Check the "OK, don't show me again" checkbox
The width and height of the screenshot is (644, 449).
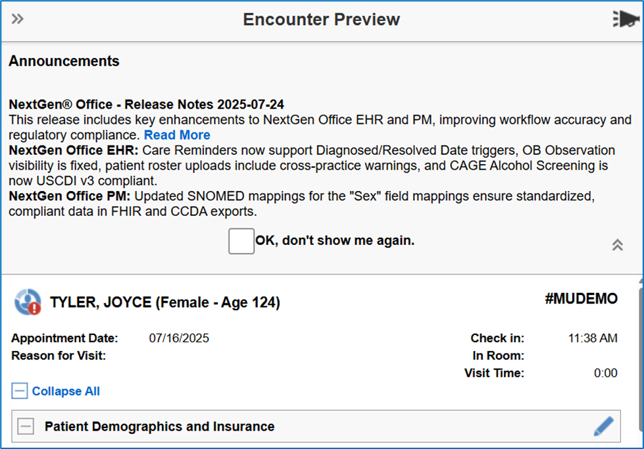click(241, 241)
